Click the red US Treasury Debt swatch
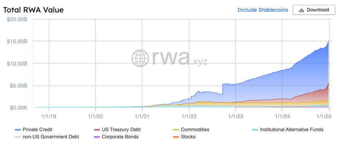Viewport: 341px width, 152px height. tap(97, 130)
